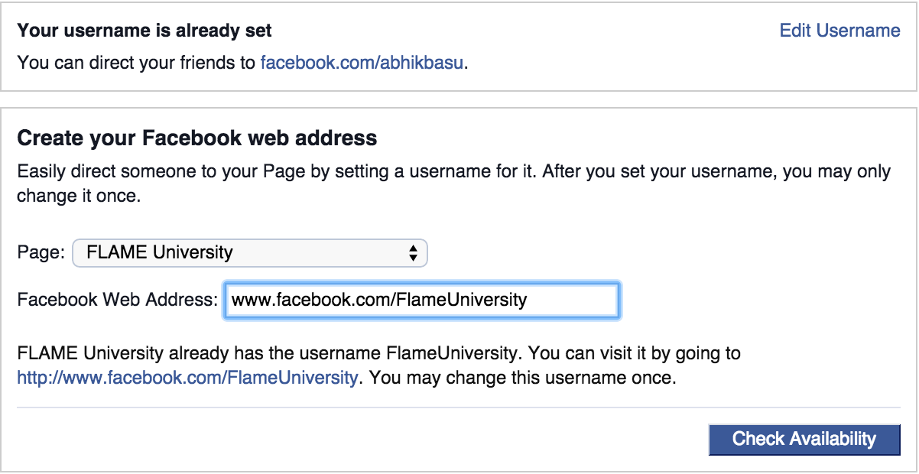Click the Edit Username link
The image size is (919, 474).
[839, 31]
